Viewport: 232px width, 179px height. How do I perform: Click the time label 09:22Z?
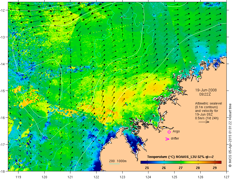click(x=205, y=94)
